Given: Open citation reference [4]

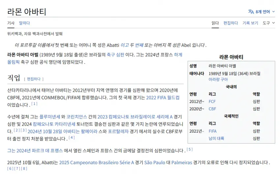Looking at the screenshot, I should pos(71,138).
